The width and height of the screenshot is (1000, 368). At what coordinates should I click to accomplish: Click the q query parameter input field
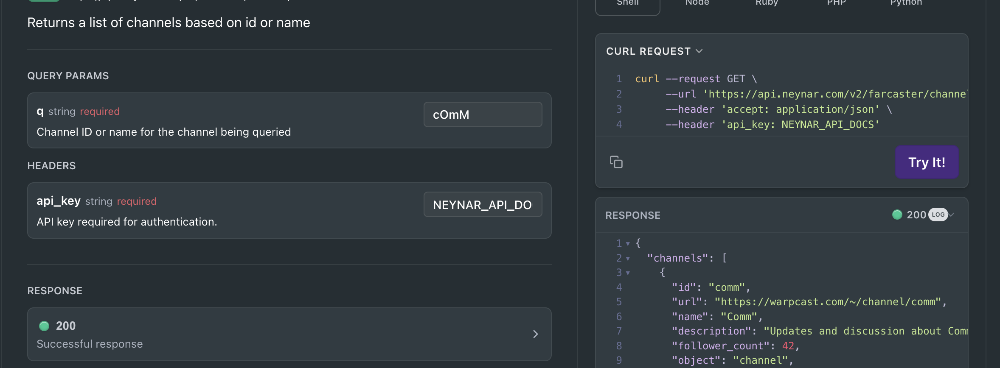coord(483,114)
